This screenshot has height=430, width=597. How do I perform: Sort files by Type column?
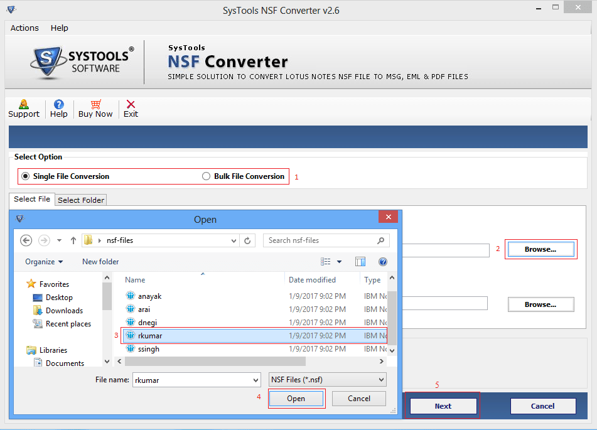373,279
